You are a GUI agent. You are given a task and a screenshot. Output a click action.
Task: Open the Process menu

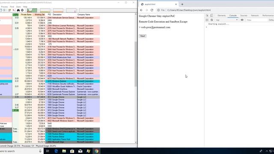(4, 7)
